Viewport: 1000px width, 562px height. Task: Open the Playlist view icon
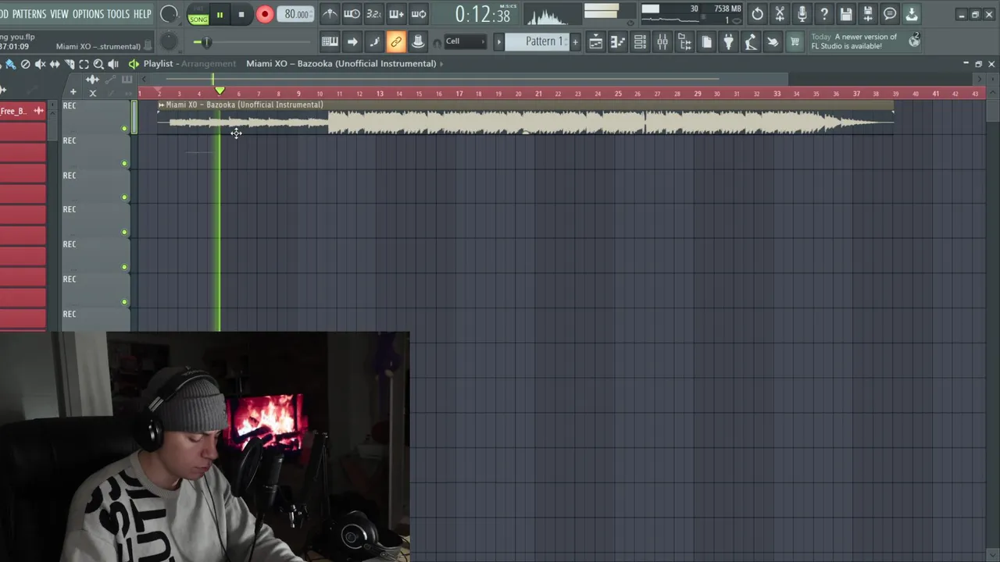pos(595,41)
